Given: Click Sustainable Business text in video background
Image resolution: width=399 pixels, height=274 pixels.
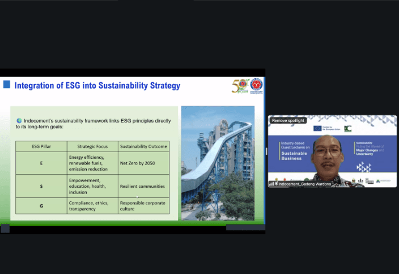Looking at the screenshot, I should point(294,156).
